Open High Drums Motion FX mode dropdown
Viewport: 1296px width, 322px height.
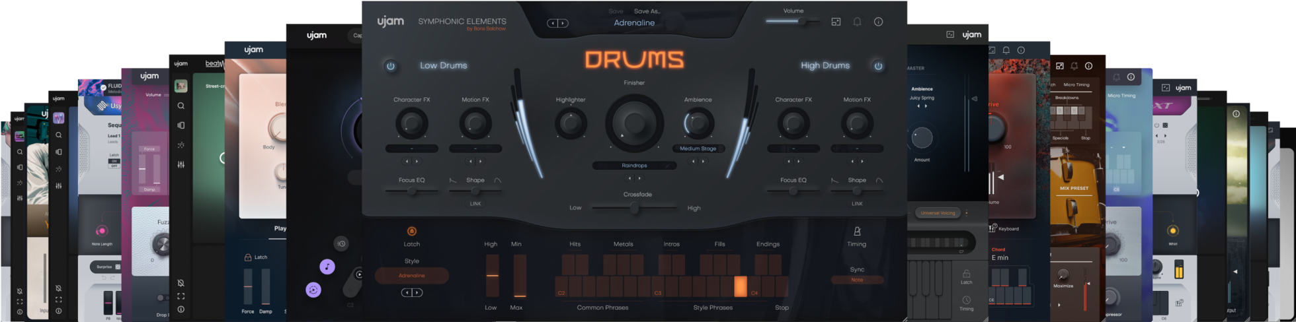point(857,148)
